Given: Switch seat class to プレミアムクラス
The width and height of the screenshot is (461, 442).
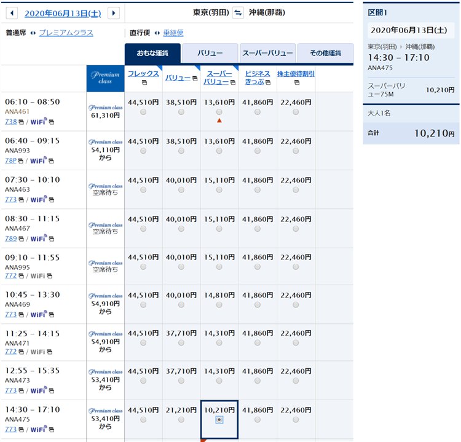Looking at the screenshot, I should [x=66, y=33].
